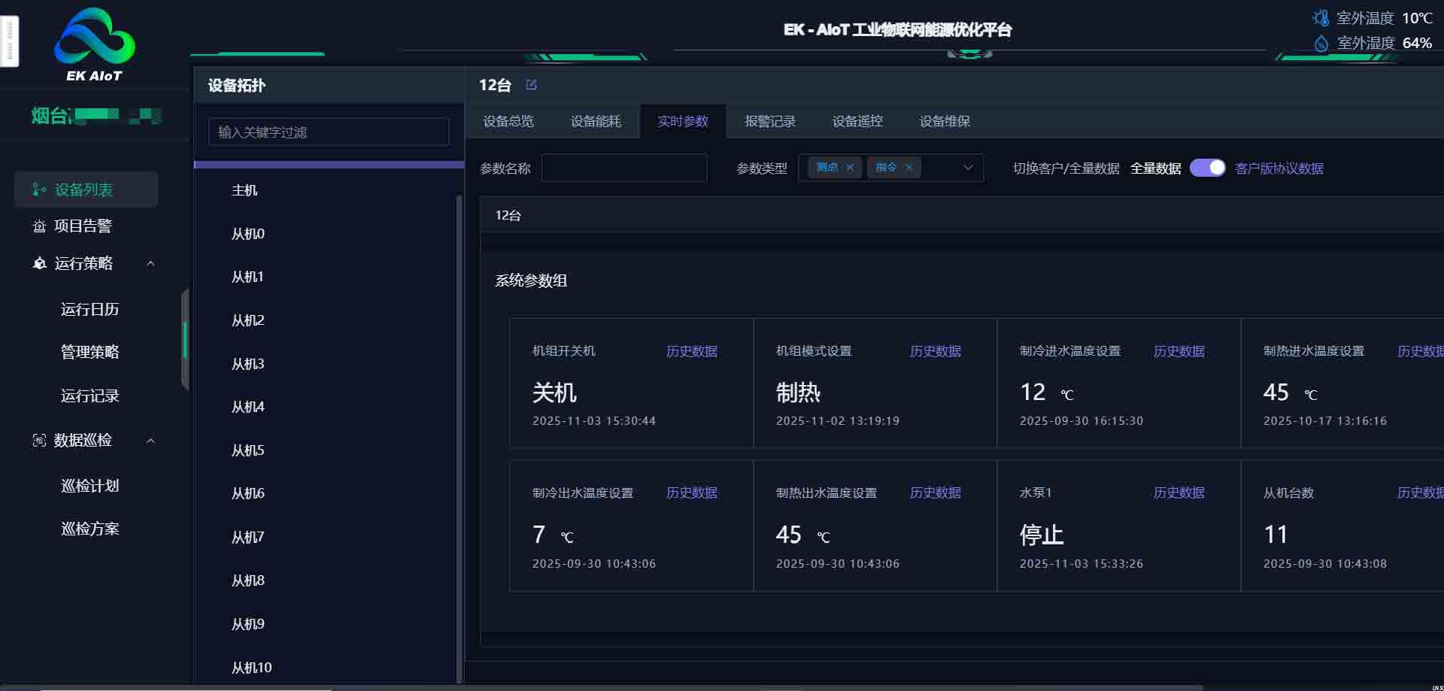
Task: Open the 报警记录 tab
Action: pos(770,121)
